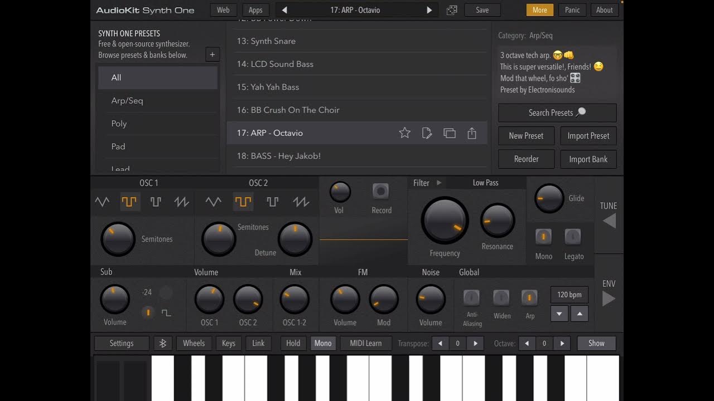
Task: Duplicate the ARP - Octavio preset
Action: (x=450, y=133)
